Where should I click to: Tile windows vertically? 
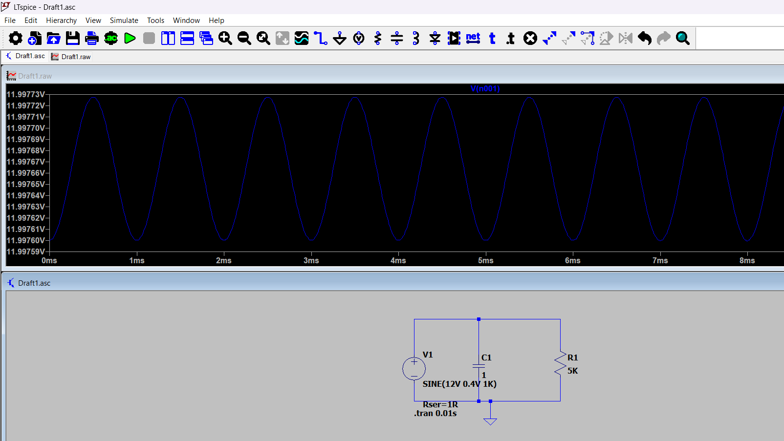coord(168,38)
